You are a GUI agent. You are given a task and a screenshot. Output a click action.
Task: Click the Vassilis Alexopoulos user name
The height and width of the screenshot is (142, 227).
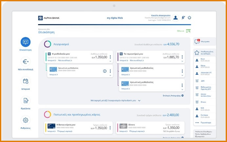(161, 15)
